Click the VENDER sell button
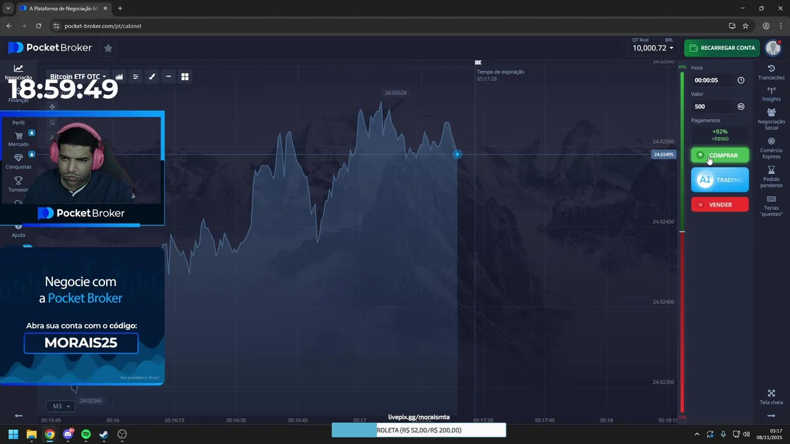 720,205
